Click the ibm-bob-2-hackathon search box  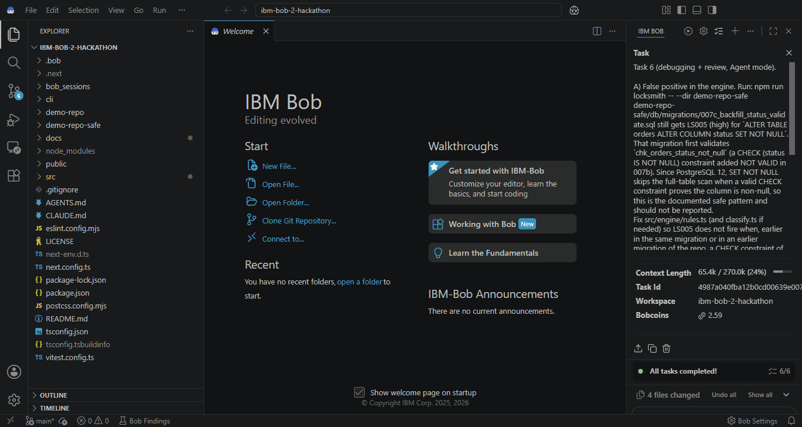(409, 10)
